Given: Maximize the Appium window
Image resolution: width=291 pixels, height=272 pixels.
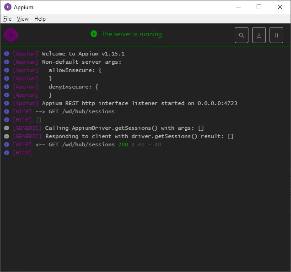Looking at the screenshot, I should click(259, 7).
